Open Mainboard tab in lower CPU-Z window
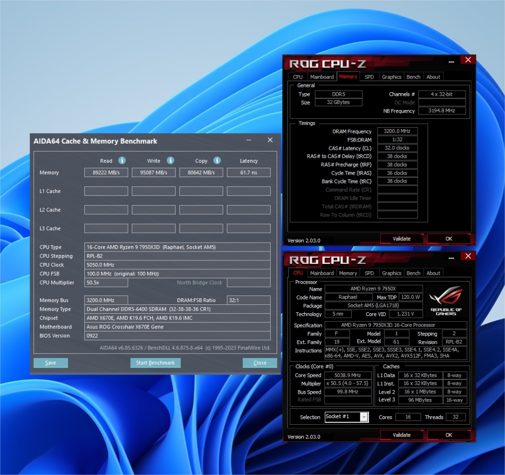Screen dimensions: 505x475 tap(322, 273)
